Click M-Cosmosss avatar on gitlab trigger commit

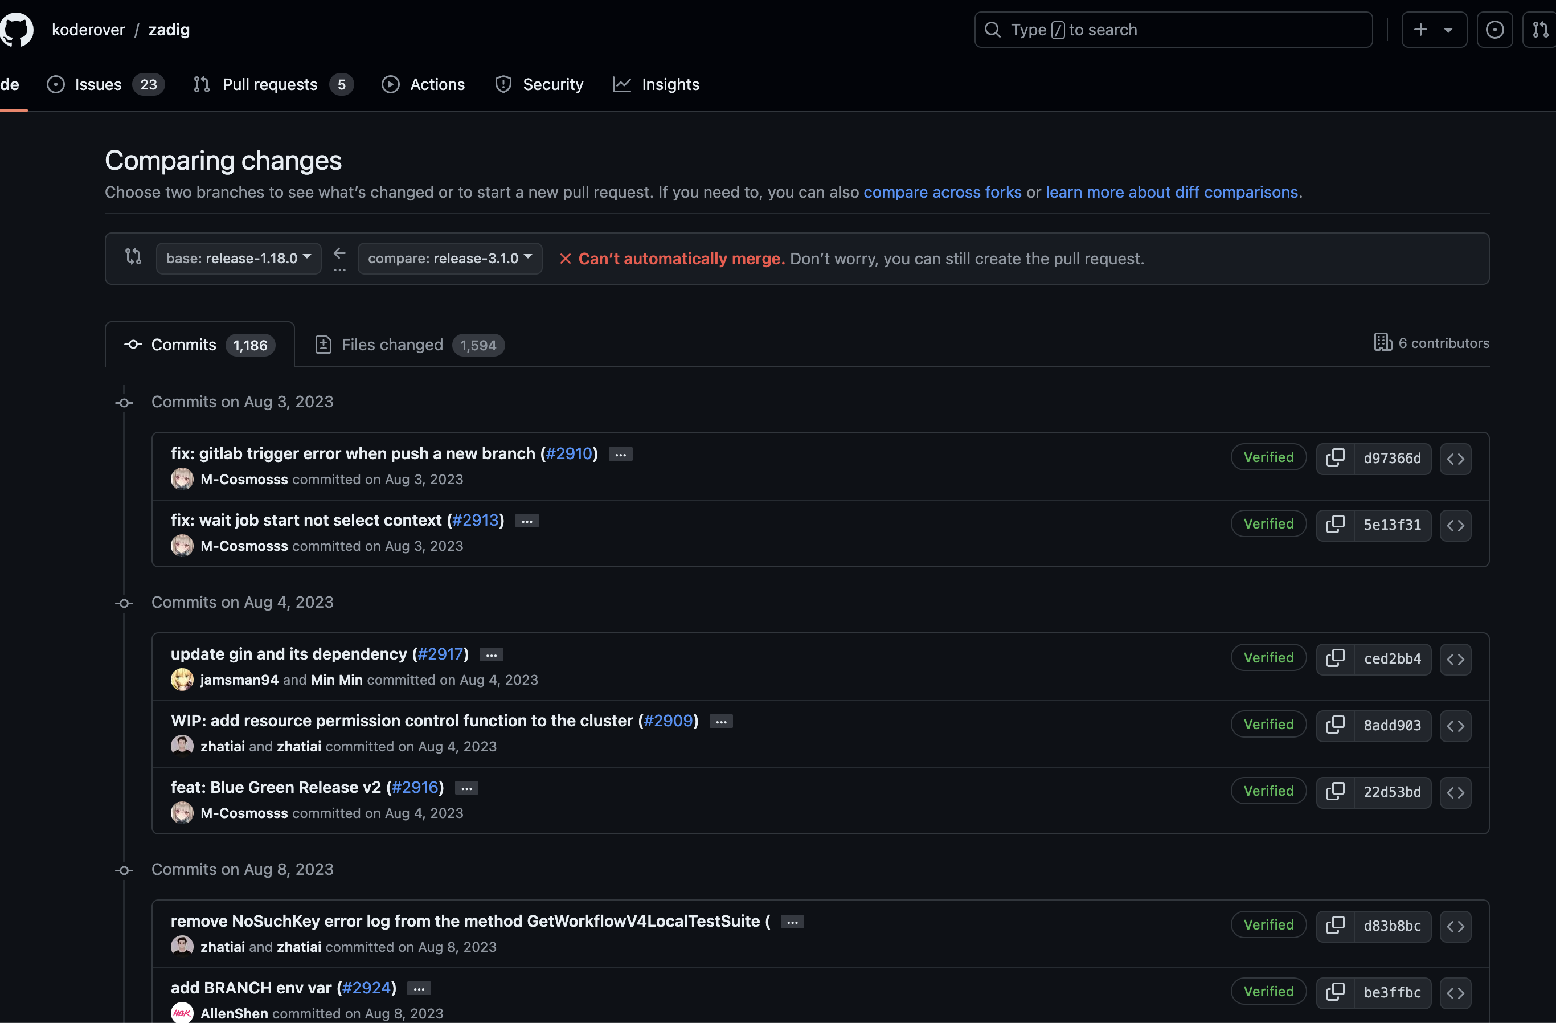pos(182,479)
